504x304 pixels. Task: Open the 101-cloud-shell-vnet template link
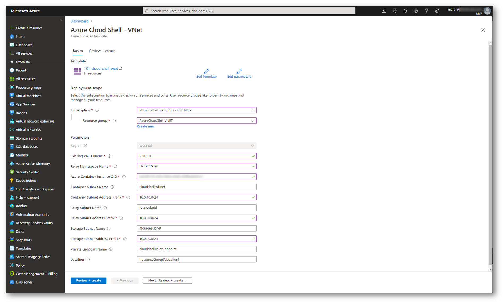pyautogui.click(x=101, y=69)
